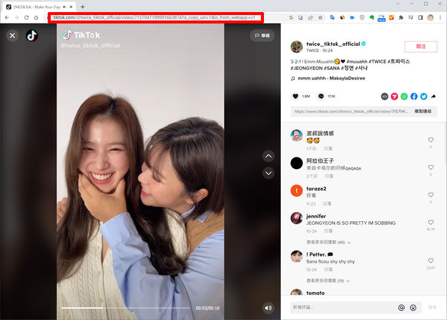Click the copy link button
The width and height of the screenshot is (447, 320).
[x=423, y=111]
